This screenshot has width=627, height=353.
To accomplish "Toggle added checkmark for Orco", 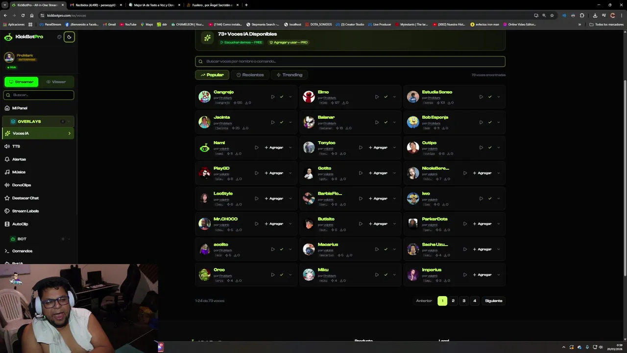I will (x=282, y=275).
